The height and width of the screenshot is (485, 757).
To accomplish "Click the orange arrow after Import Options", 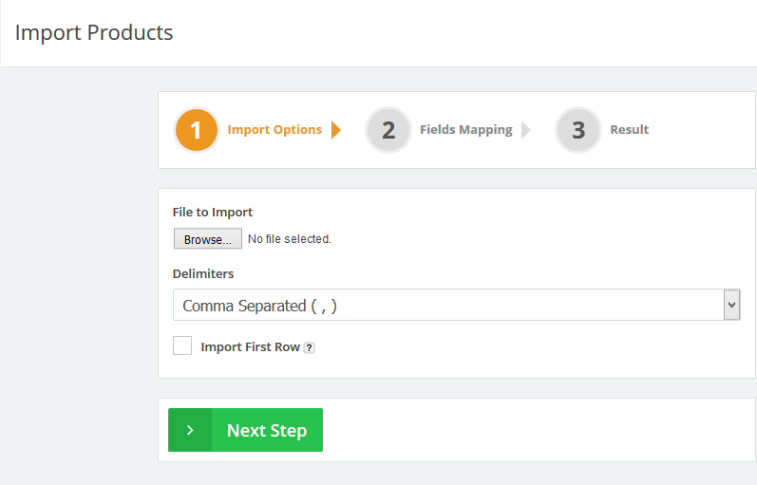I will pos(336,130).
